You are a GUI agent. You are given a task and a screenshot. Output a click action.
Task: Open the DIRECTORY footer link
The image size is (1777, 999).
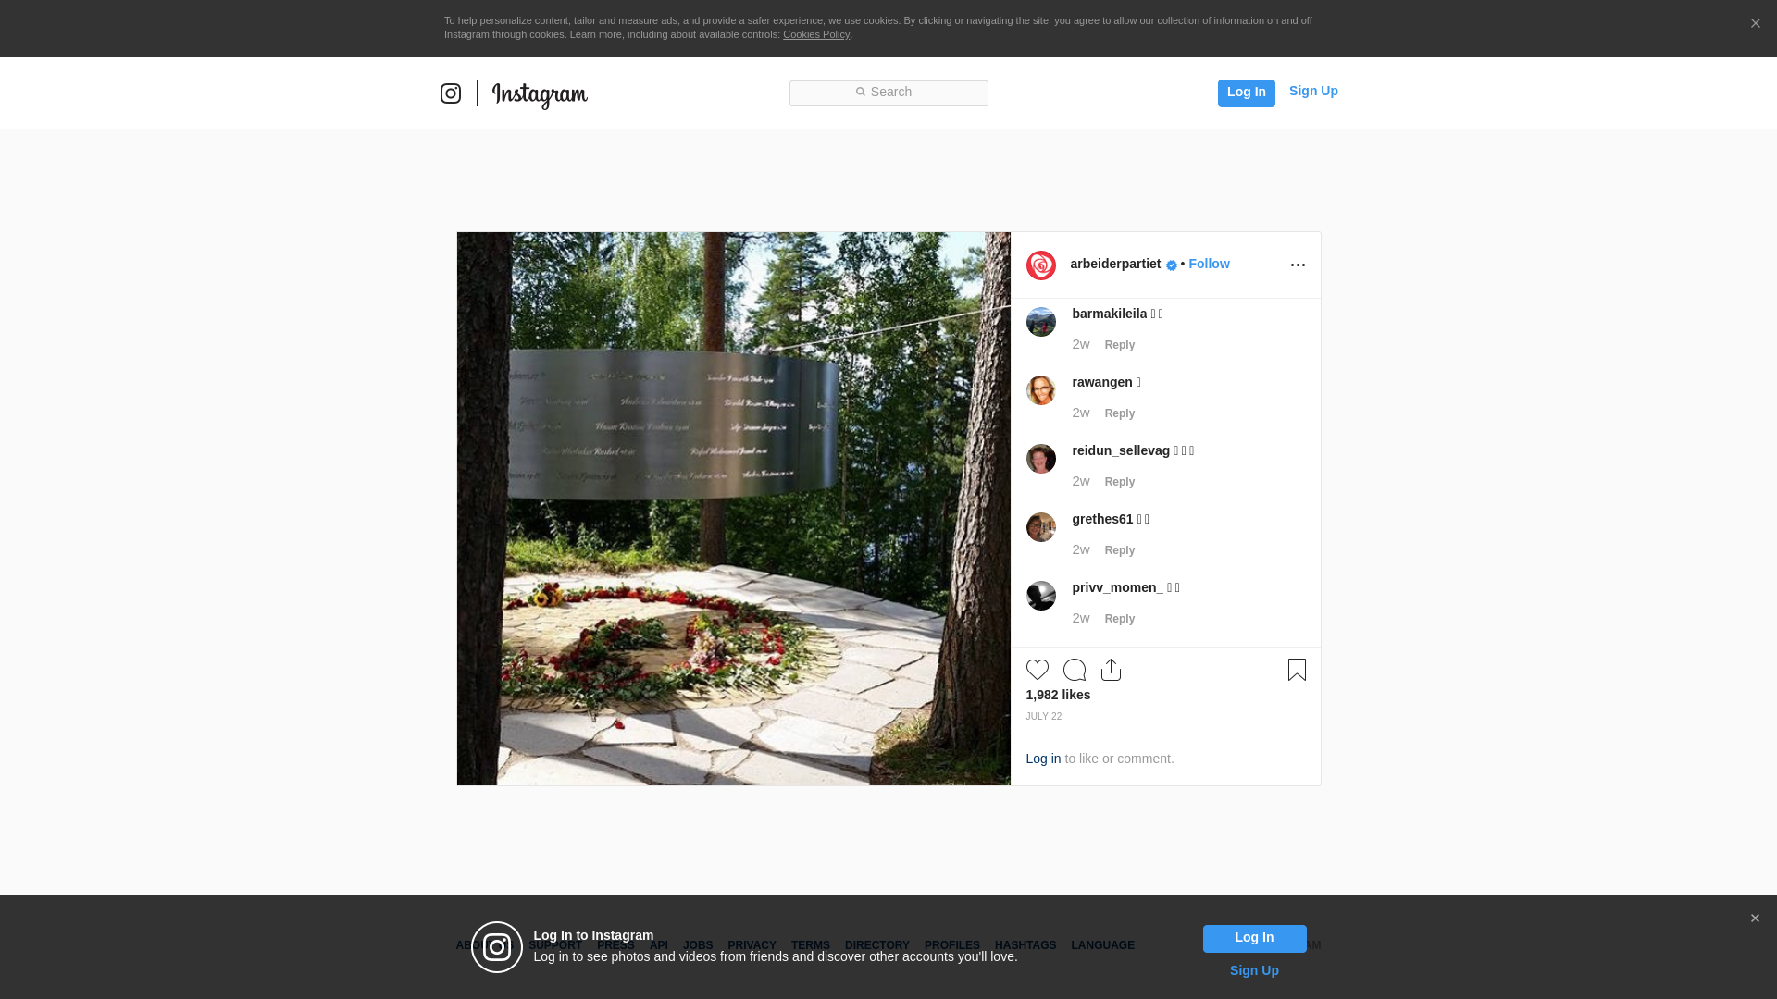pos(876,945)
